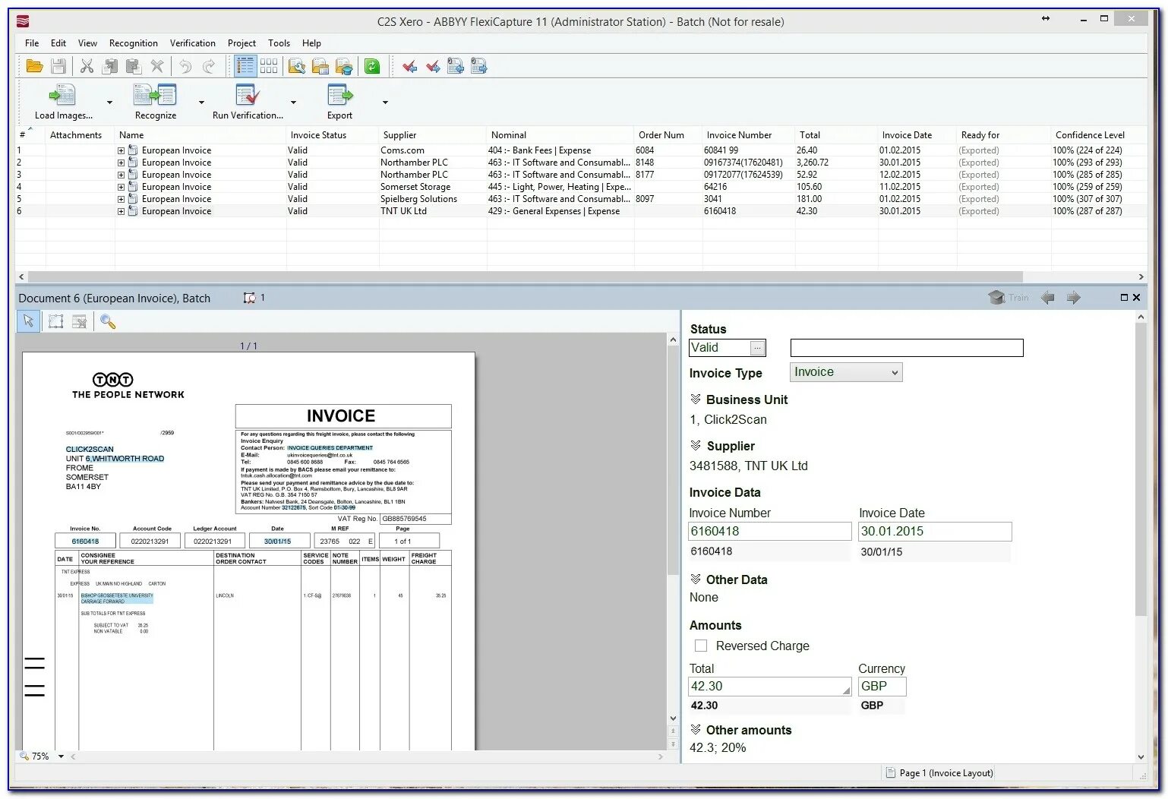Click the Invoice Number input field
This screenshot has height=799, width=1168.
tap(769, 532)
